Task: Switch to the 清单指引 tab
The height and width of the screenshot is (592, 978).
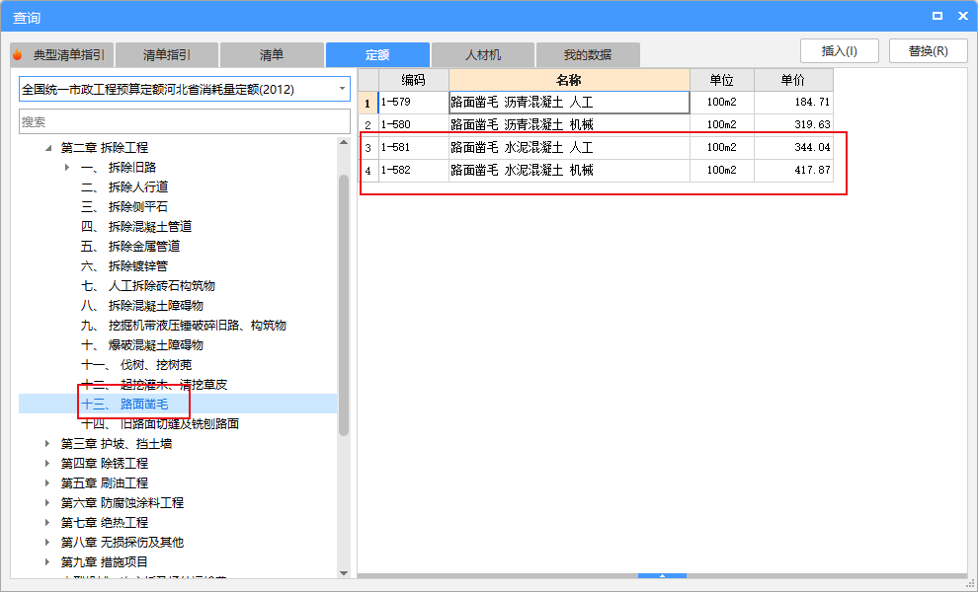Action: [x=167, y=55]
